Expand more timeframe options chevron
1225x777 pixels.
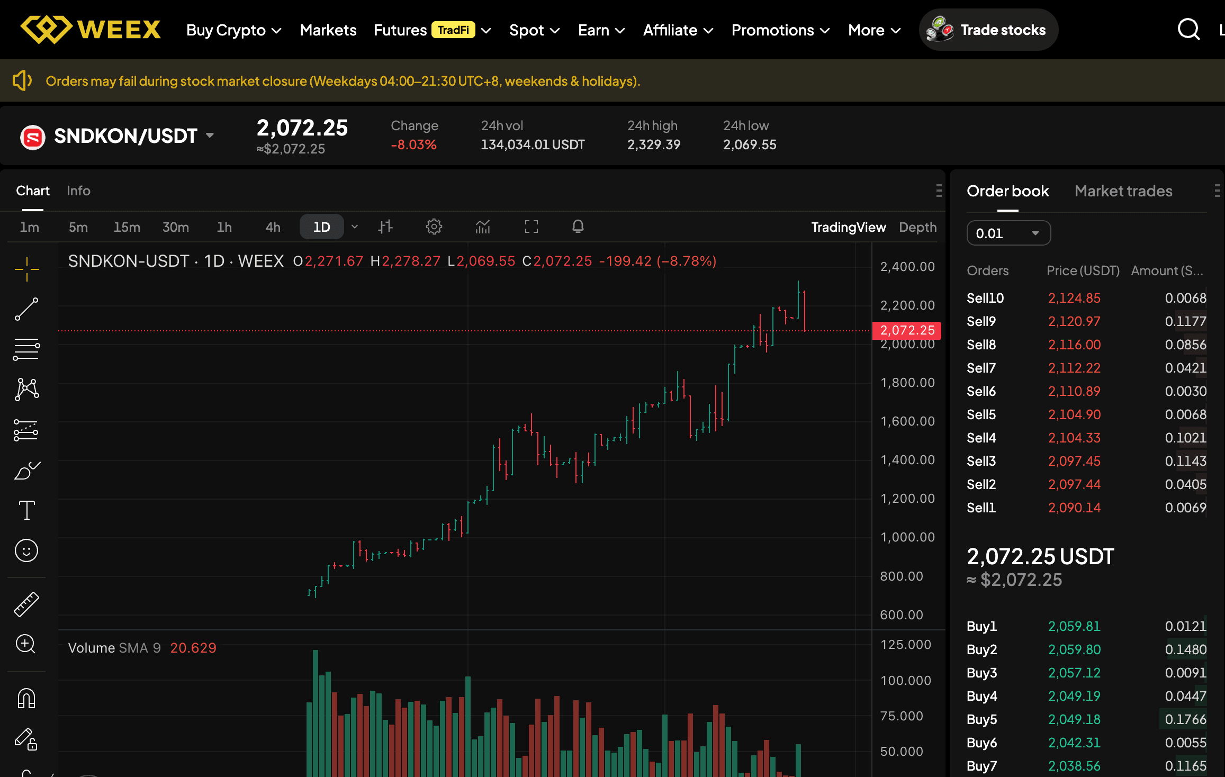point(355,227)
